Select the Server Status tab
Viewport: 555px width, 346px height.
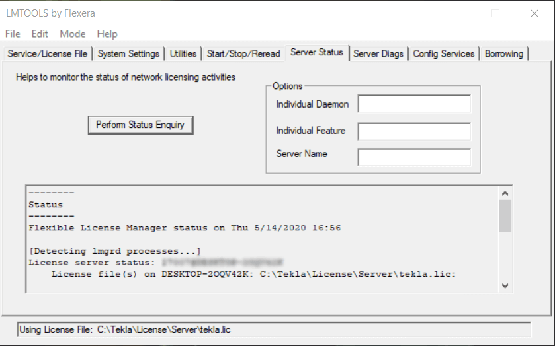(317, 52)
